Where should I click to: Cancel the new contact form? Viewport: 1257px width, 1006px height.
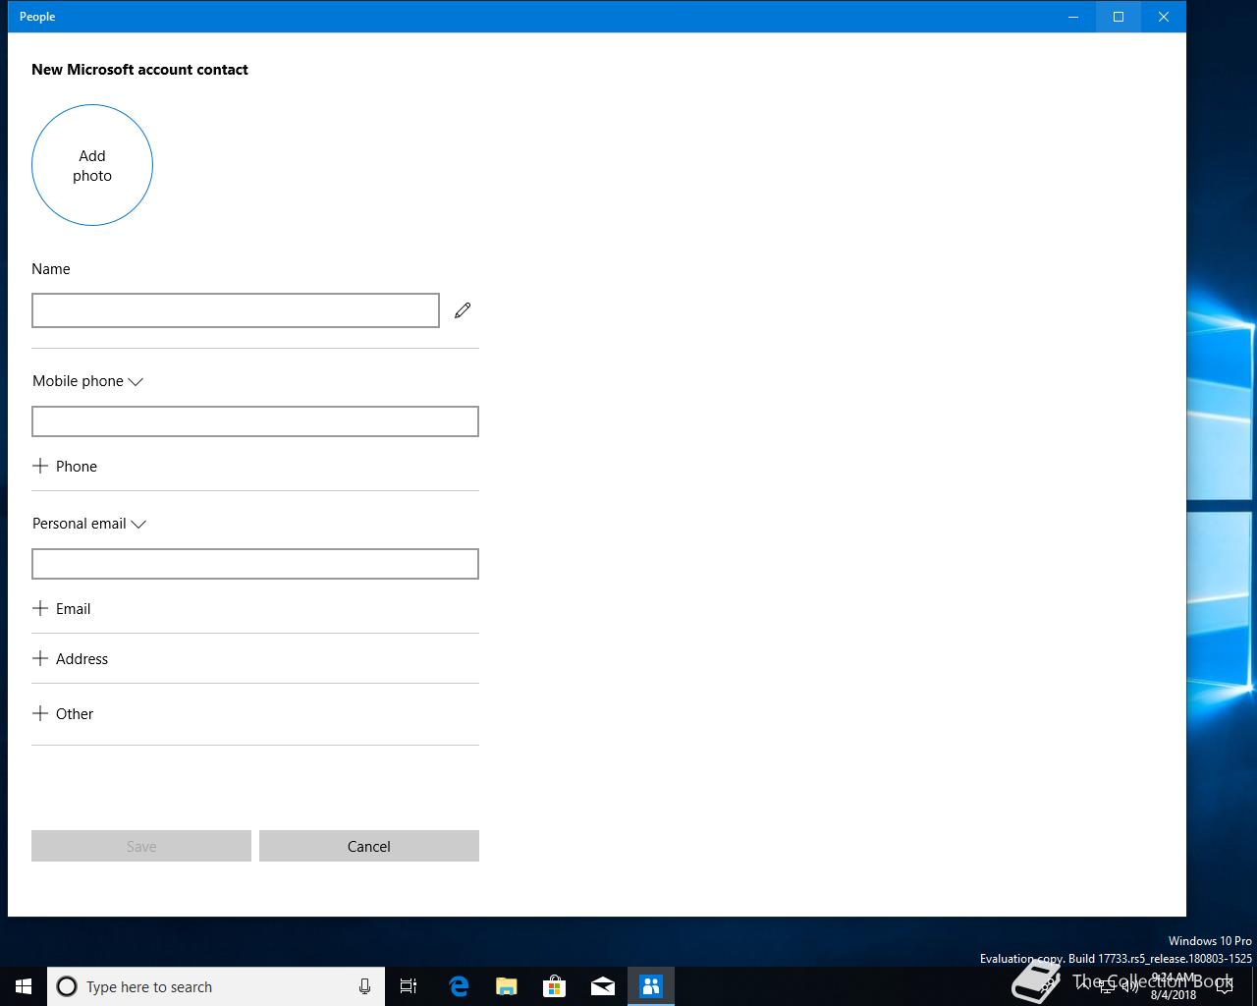369,846
